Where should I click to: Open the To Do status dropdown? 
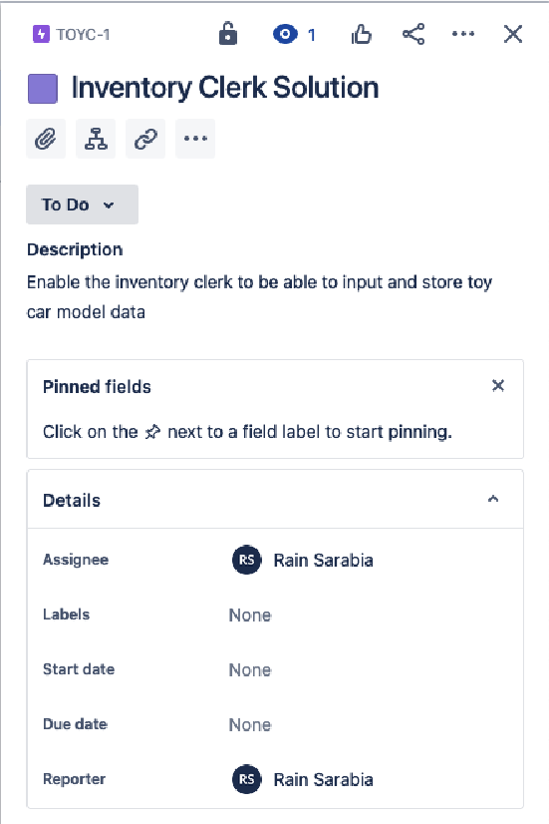[x=83, y=205]
